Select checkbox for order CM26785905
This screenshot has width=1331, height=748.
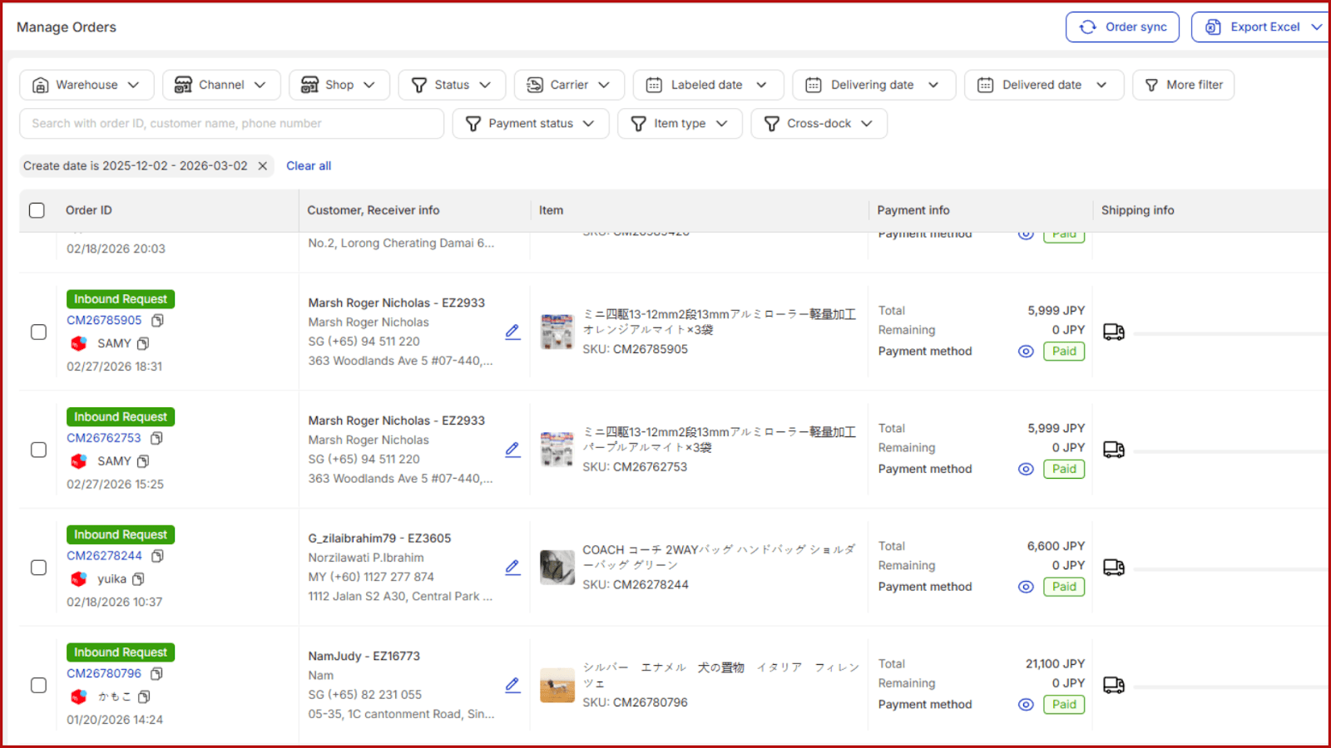pos(38,332)
